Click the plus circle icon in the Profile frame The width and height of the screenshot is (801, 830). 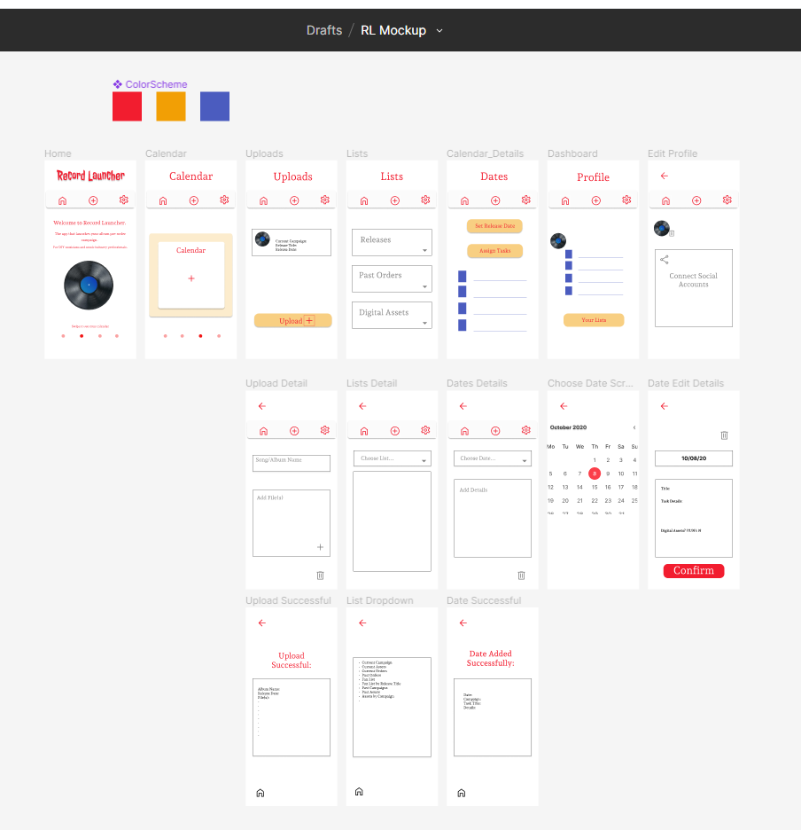click(595, 200)
